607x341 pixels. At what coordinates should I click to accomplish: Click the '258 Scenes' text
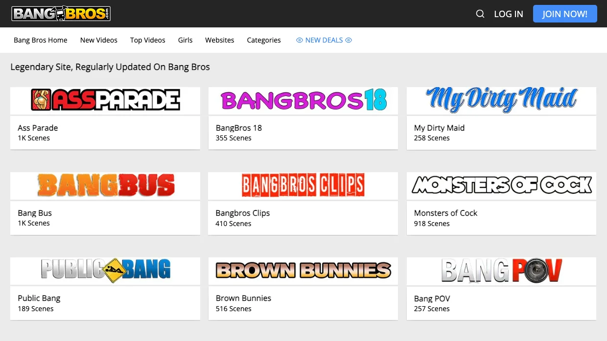tap(432, 138)
